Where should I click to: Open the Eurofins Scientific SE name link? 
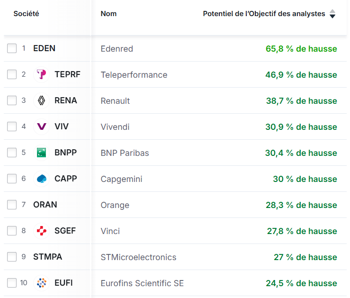(x=142, y=283)
